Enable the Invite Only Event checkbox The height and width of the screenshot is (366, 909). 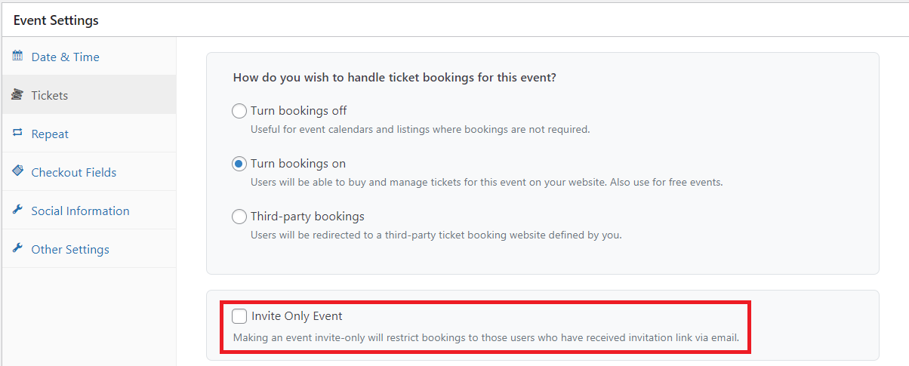[239, 316]
